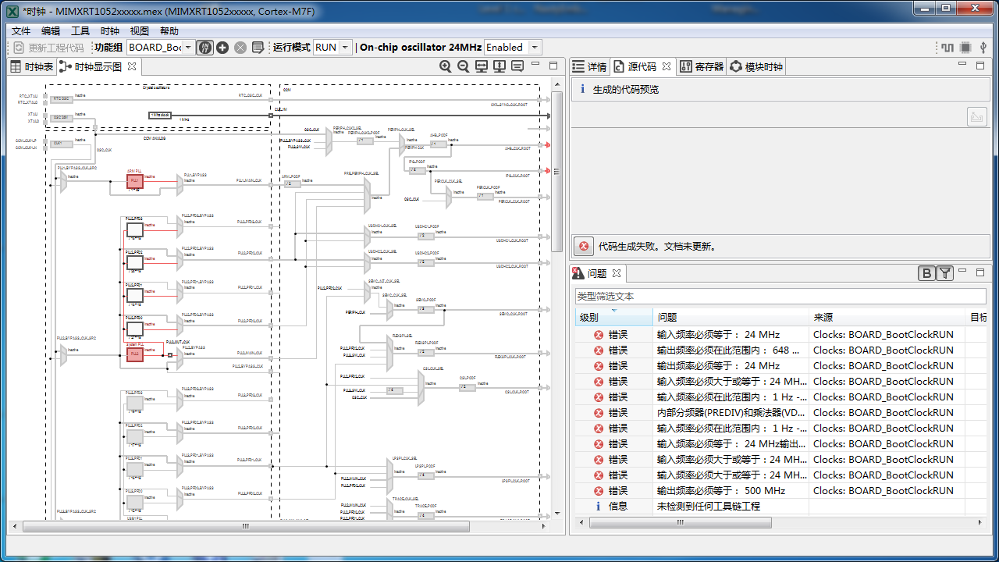This screenshot has height=562, width=999.
Task: Click the code generation failed error icon
Action: click(x=584, y=247)
